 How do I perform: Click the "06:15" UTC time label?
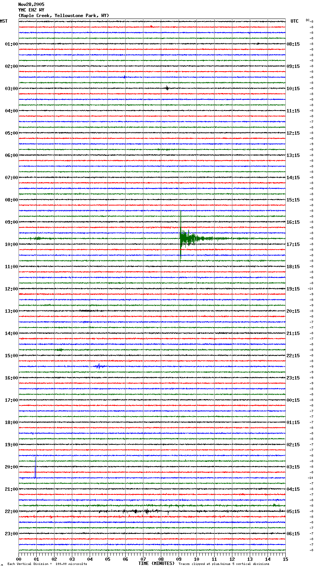pyautogui.click(x=293, y=534)
